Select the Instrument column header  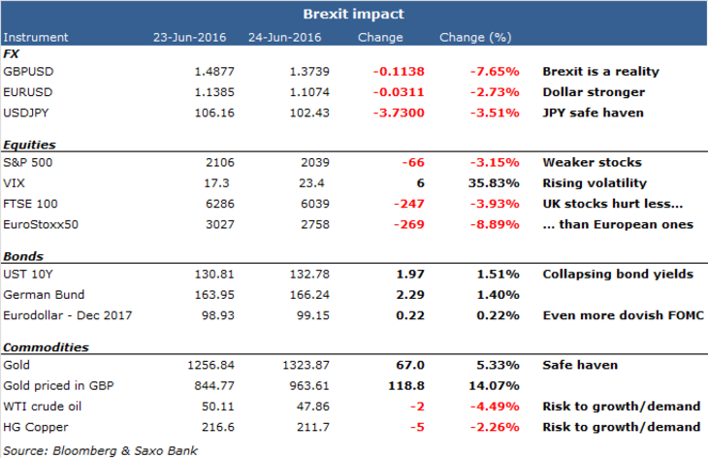pos(36,38)
